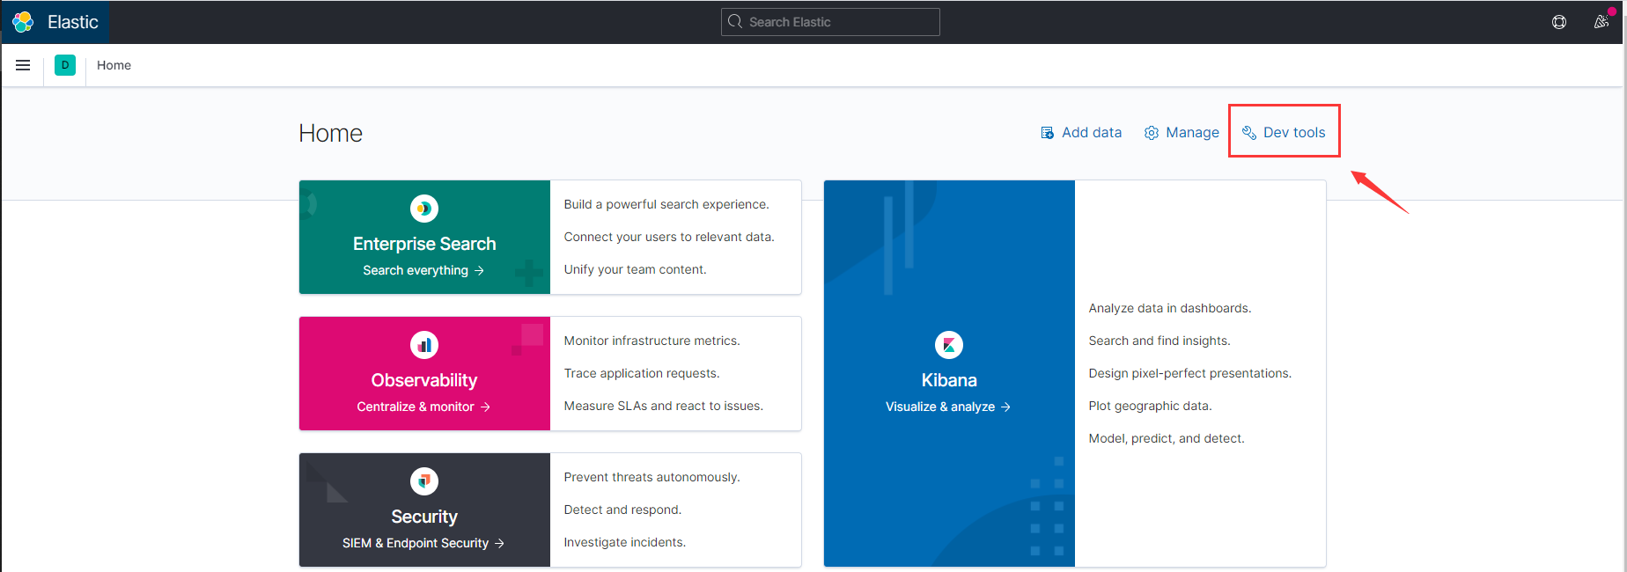Image resolution: width=1627 pixels, height=572 pixels.
Task: Click the Enterprise Search logo icon
Action: pos(424,209)
